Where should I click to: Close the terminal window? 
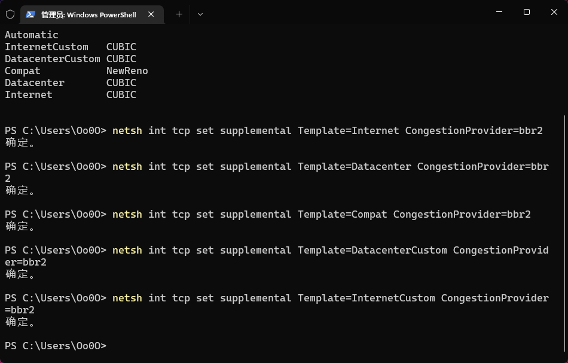554,12
